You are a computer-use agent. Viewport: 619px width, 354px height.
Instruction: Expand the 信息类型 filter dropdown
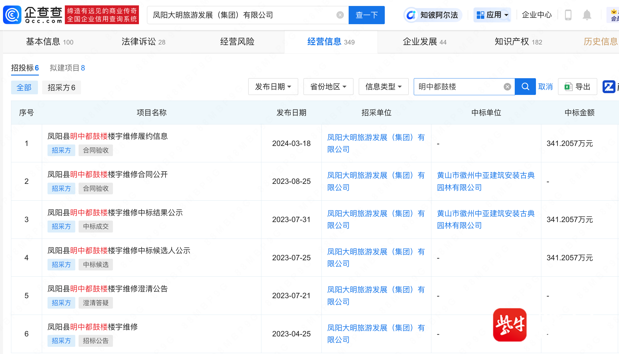pyautogui.click(x=384, y=87)
